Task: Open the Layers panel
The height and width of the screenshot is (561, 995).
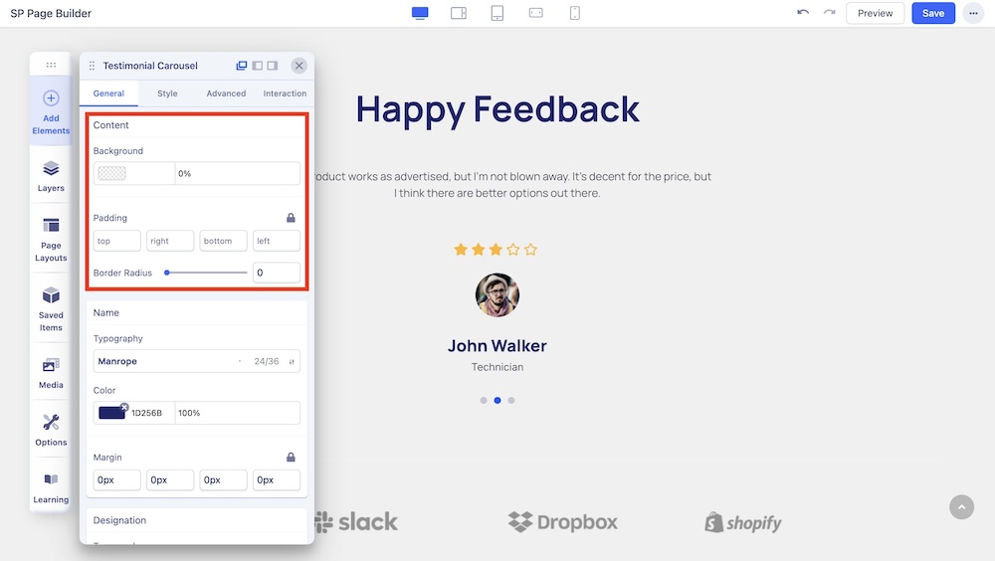Action: tap(51, 175)
